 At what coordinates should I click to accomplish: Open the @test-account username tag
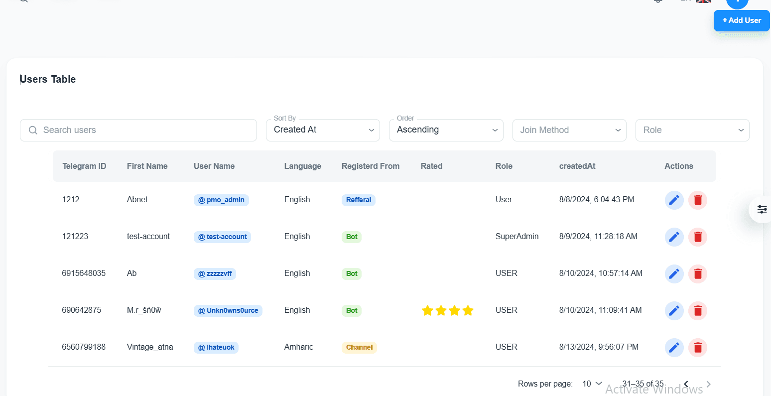(222, 237)
